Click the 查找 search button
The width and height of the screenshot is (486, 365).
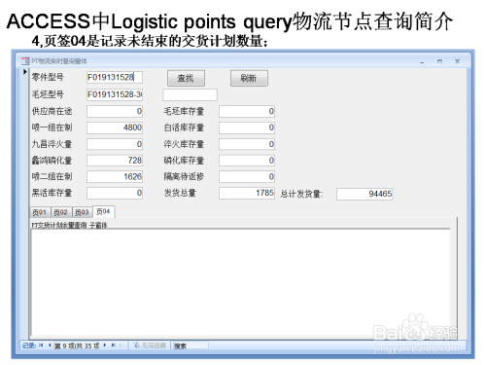point(186,78)
